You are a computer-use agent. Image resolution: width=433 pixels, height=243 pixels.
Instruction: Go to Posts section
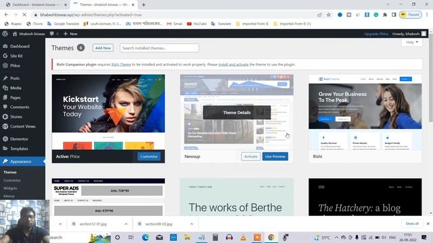point(15,78)
